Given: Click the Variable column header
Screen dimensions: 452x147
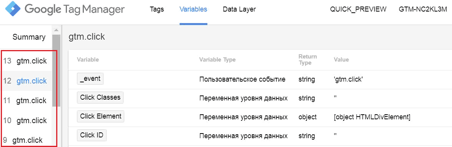Looking at the screenshot, I should click(88, 60).
